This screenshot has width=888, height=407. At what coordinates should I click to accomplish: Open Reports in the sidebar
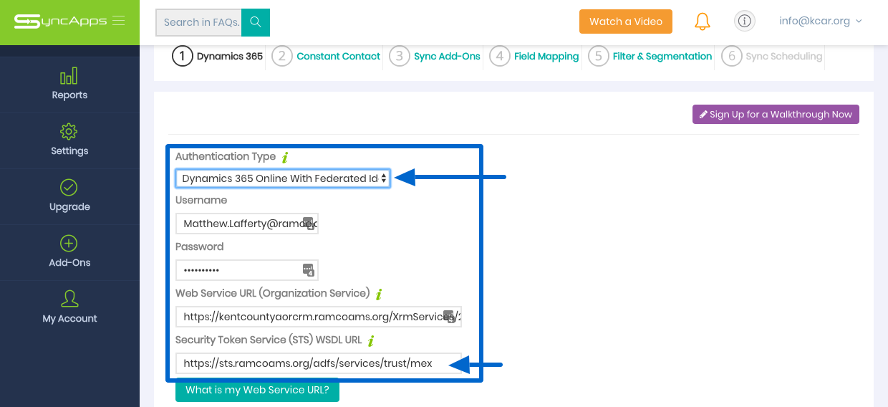69,85
